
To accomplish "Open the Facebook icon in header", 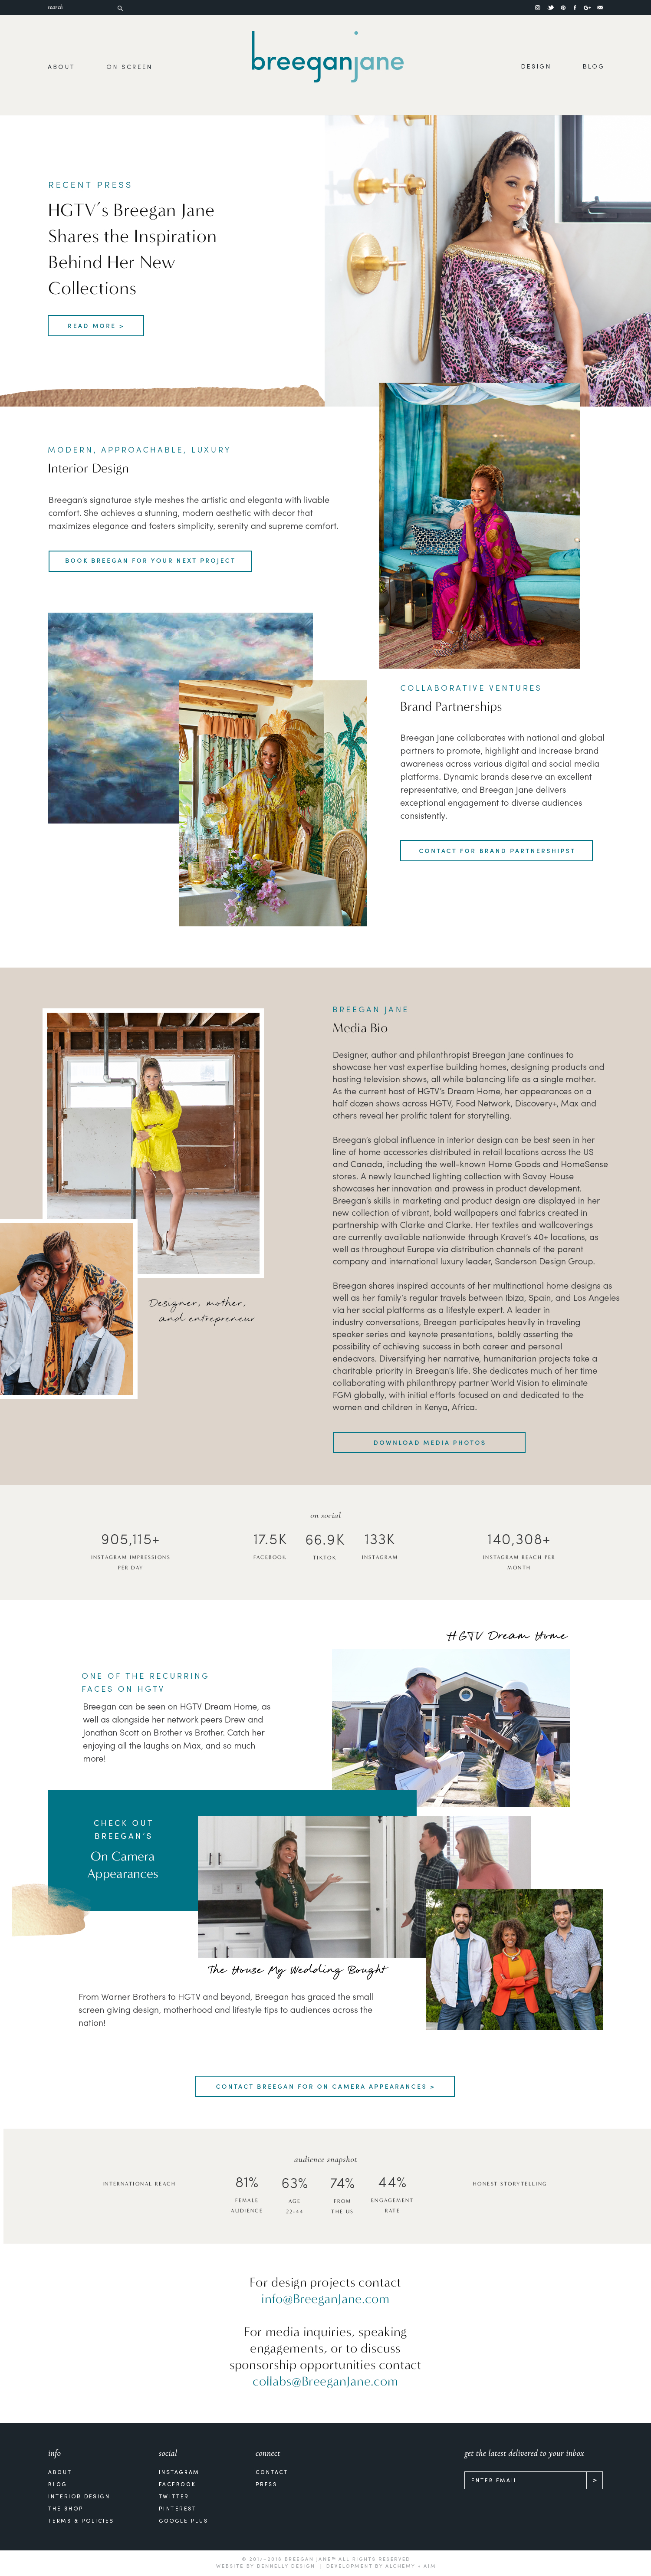I will (x=574, y=7).
